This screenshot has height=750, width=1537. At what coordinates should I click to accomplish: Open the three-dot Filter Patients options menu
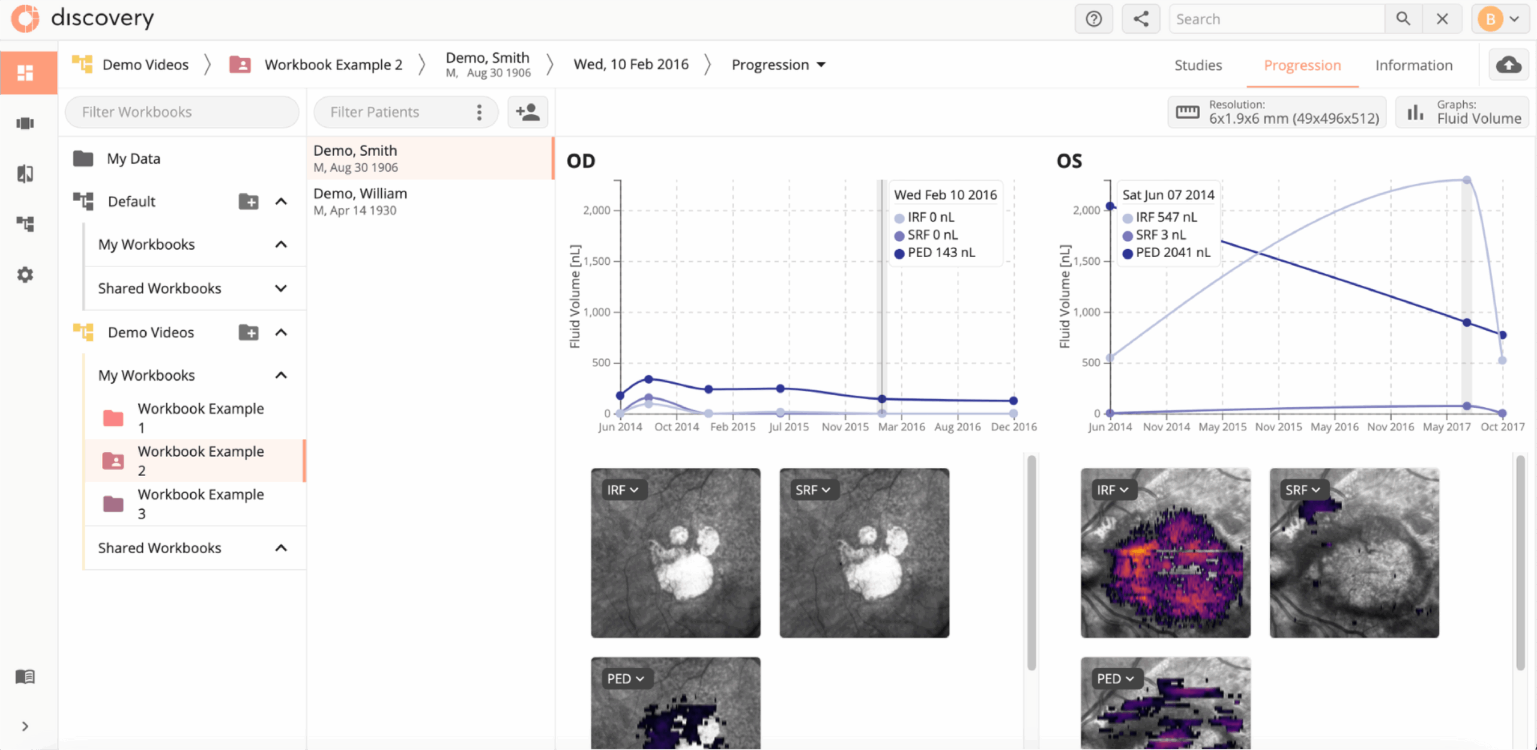tap(479, 112)
